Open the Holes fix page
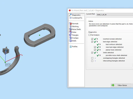133x99 pixels. (x=74, y=32)
